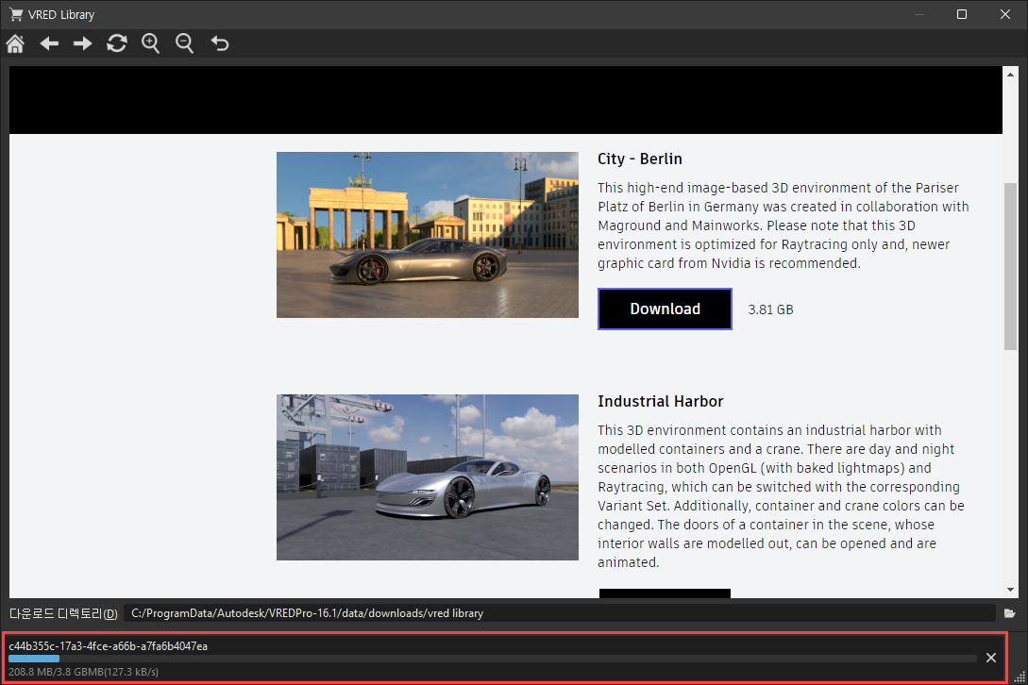
Task: Click the window resize grip icon
Action: pyautogui.click(x=1020, y=677)
